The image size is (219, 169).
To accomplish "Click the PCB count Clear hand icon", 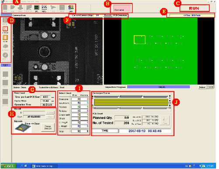I will pyautogui.click(x=165, y=120).
